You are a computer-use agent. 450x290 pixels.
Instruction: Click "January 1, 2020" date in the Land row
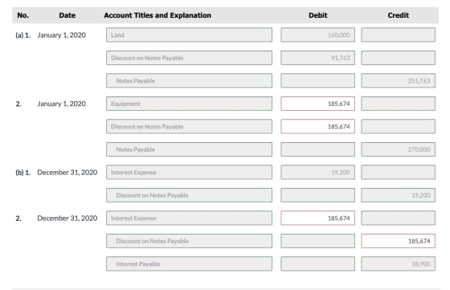[x=61, y=35]
